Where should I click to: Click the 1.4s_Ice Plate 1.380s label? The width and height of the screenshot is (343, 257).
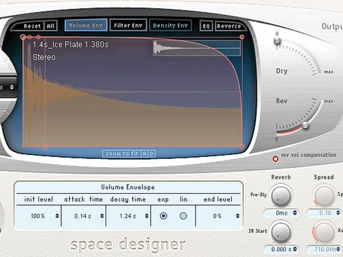(71, 45)
